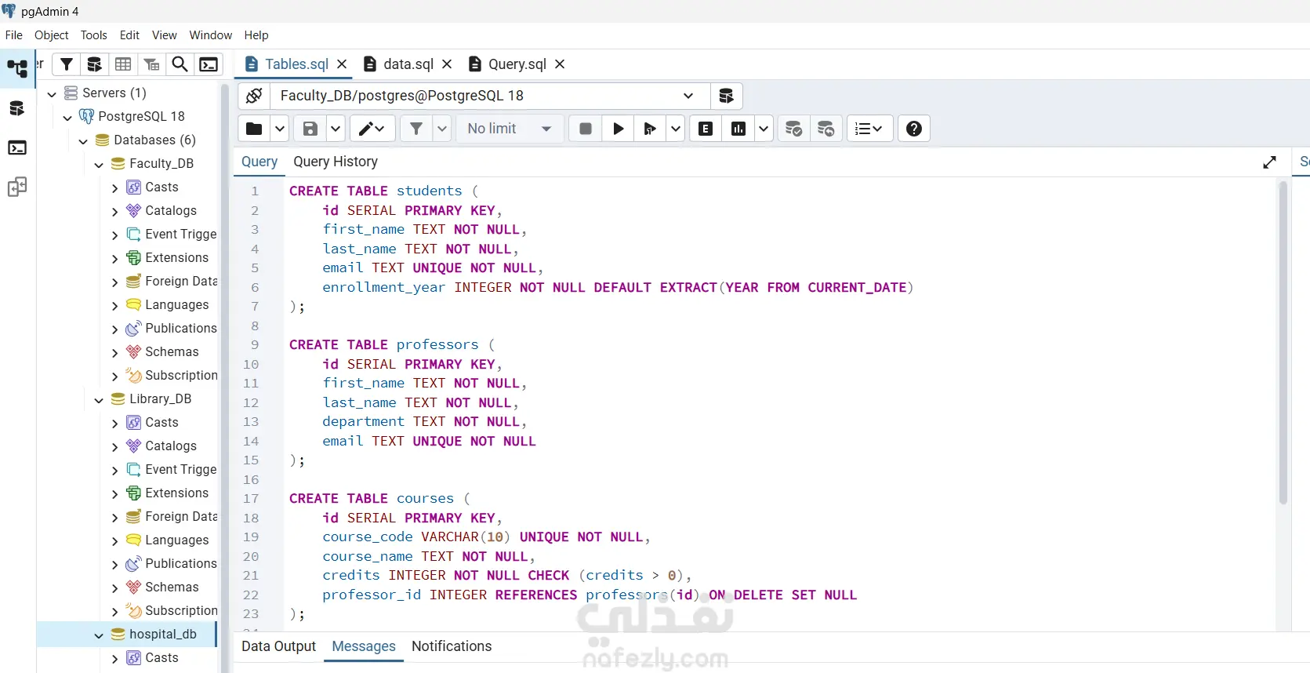Expand the query editor with the diagonal arrows icon
Screen dimensions: 1310x673
click(x=1270, y=162)
